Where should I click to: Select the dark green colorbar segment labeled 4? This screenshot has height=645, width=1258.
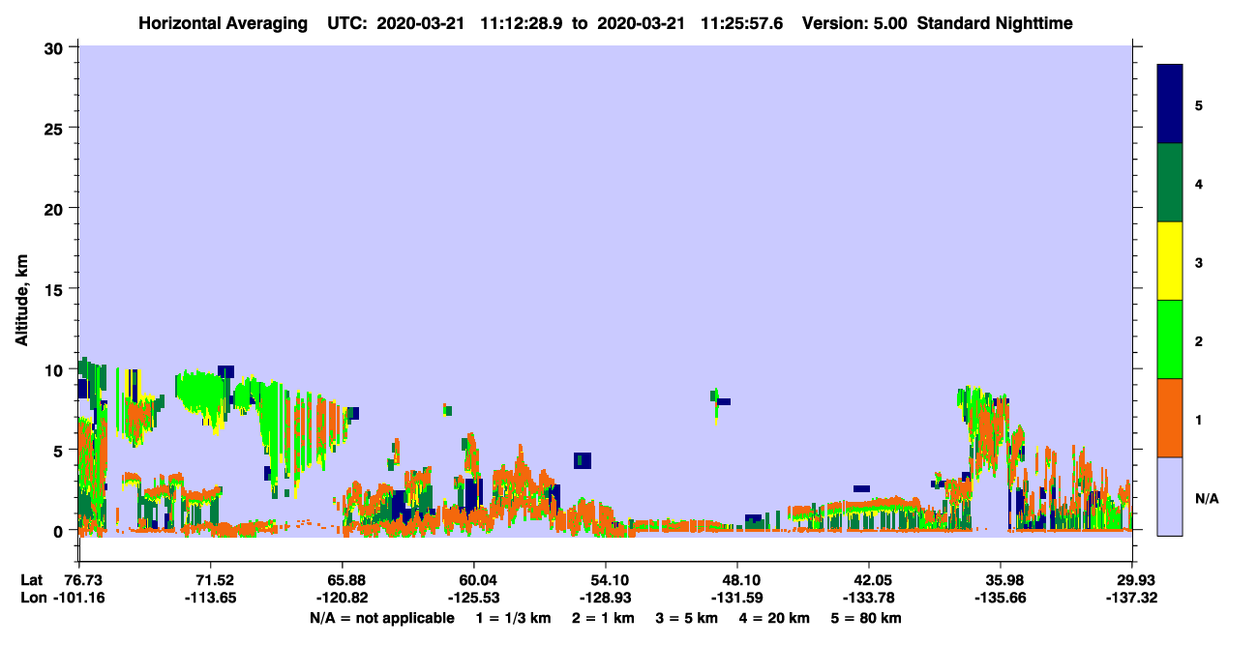[x=1170, y=183]
